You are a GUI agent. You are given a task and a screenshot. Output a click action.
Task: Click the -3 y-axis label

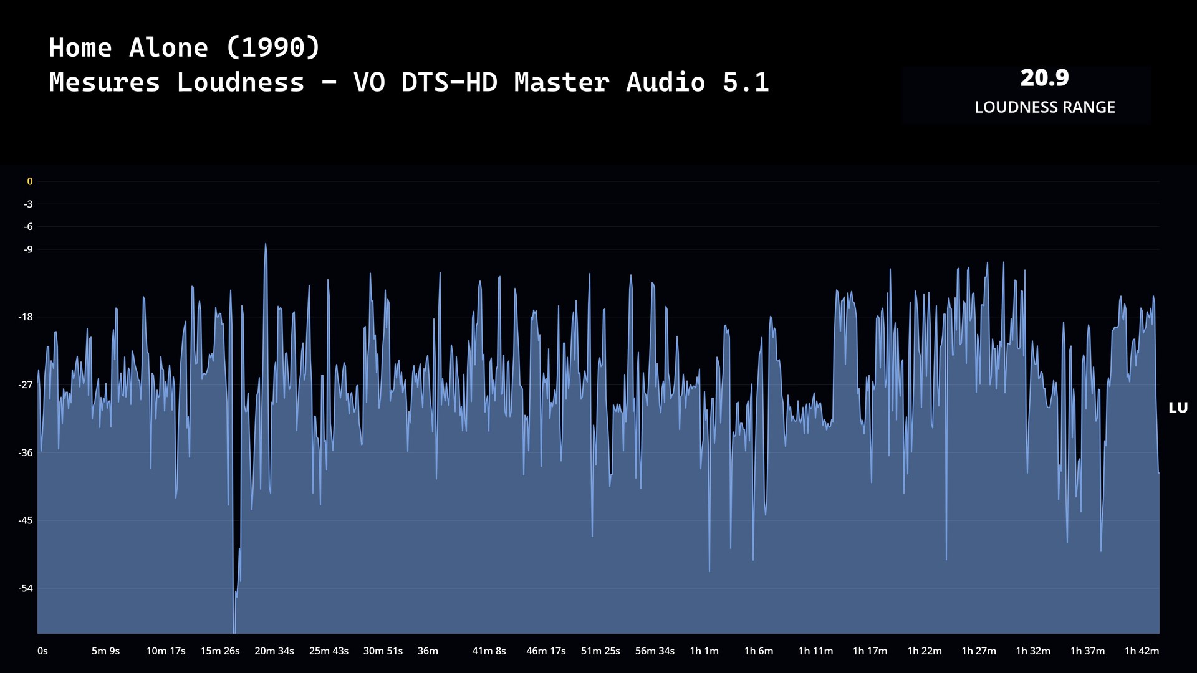29,204
